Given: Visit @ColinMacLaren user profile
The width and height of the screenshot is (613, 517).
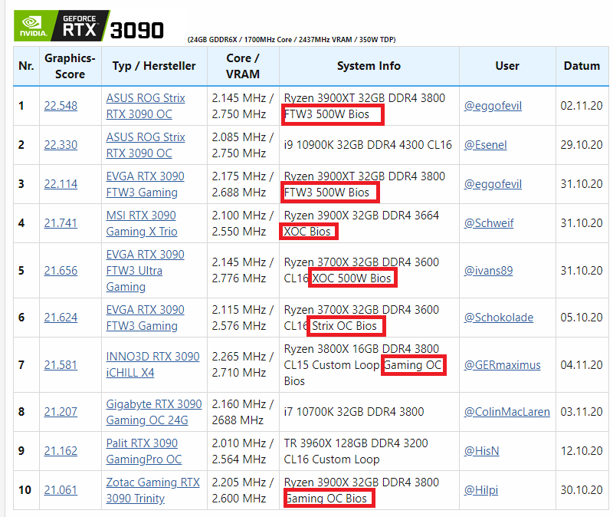Looking at the screenshot, I should click(x=506, y=412).
